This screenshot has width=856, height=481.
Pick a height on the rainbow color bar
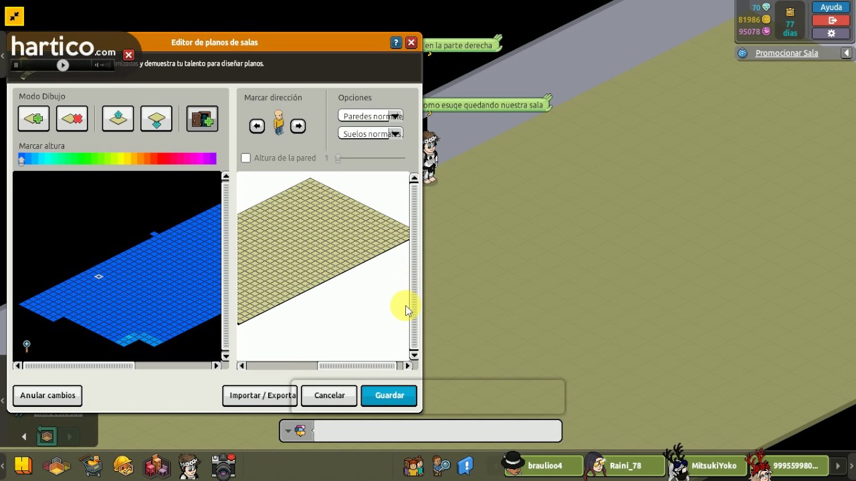[117, 158]
